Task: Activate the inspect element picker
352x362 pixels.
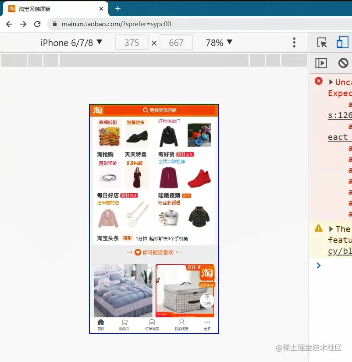Action: pos(322,43)
